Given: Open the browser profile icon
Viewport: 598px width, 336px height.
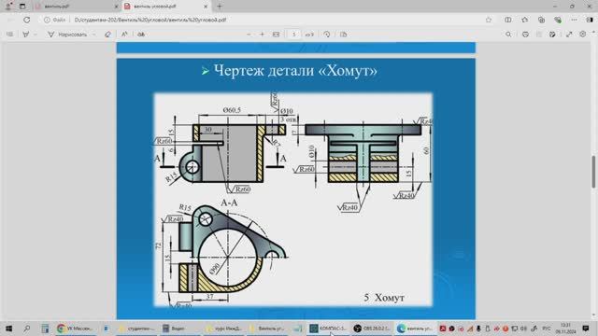Looking at the screenshot, I should 8,7.
